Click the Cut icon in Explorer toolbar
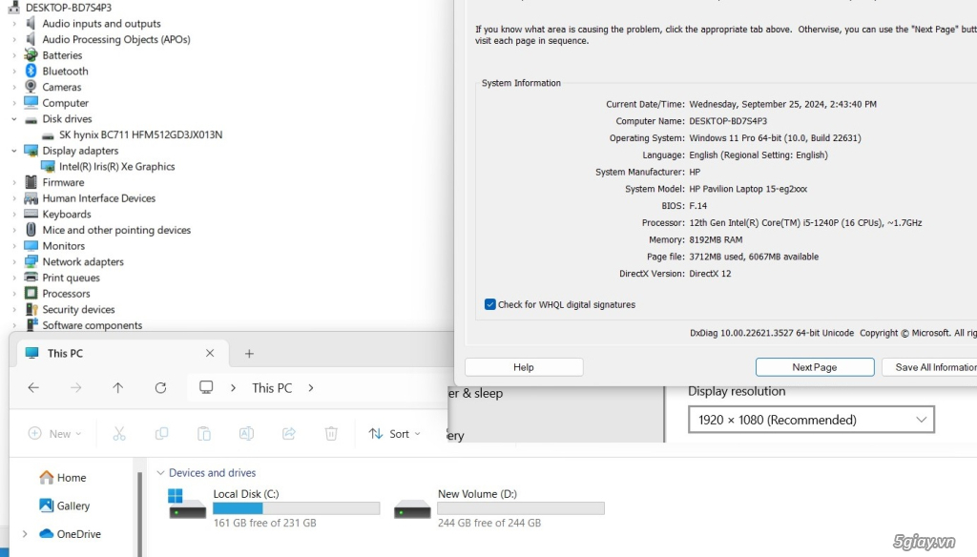Viewport: 977px width, 557px height. [x=119, y=434]
